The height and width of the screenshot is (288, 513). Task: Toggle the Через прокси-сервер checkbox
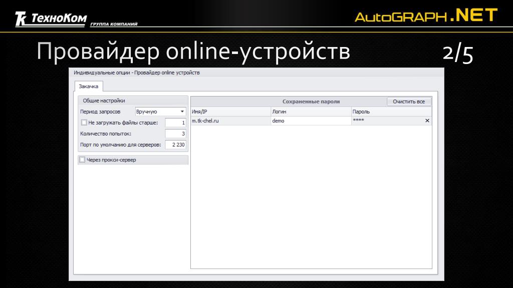point(82,159)
